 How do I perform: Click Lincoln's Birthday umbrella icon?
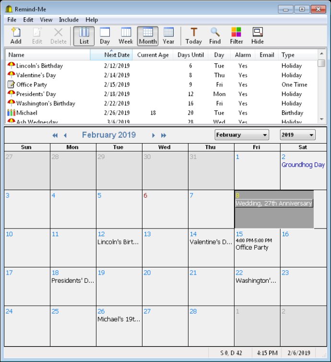pyautogui.click(x=11, y=66)
